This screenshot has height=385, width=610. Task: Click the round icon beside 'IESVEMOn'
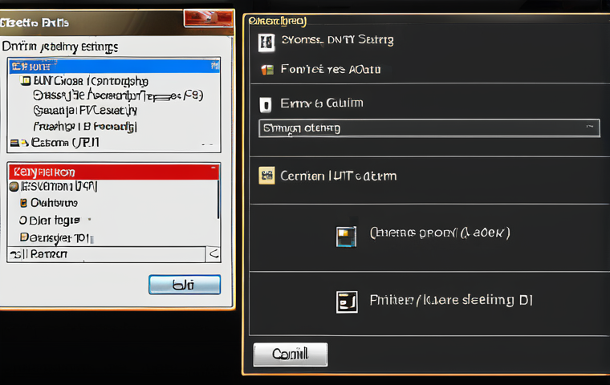tap(14, 187)
